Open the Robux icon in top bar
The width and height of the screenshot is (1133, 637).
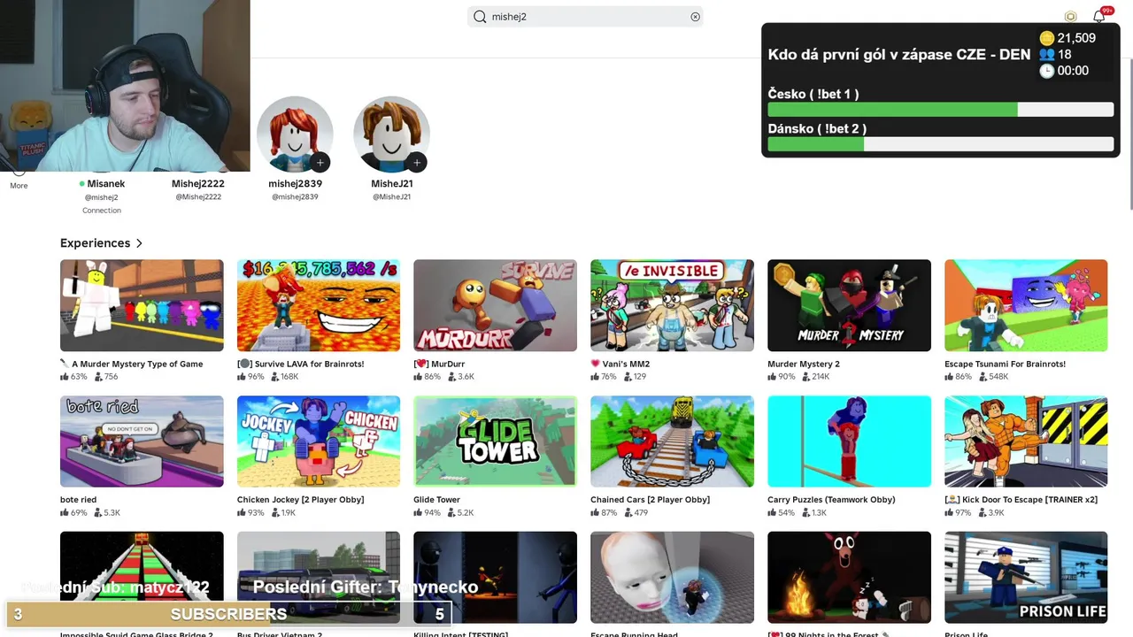(x=1070, y=17)
